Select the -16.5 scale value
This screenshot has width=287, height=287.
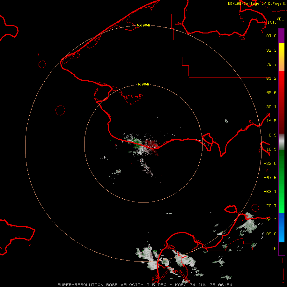click(x=270, y=149)
